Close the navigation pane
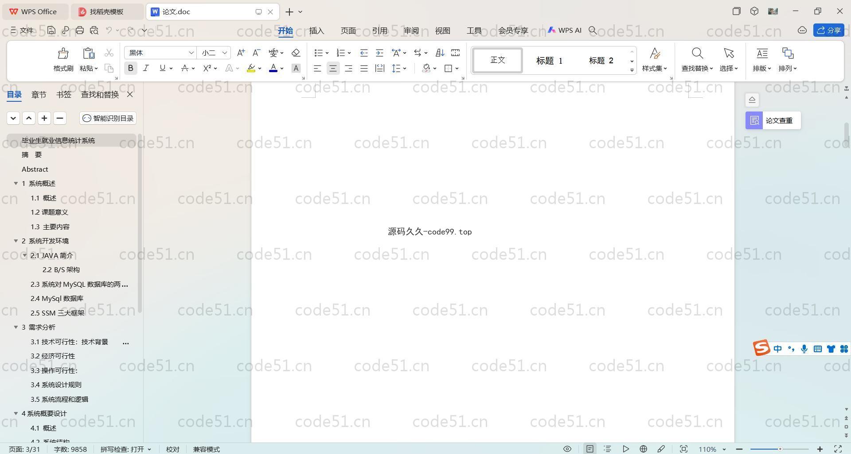851x454 pixels. click(130, 94)
